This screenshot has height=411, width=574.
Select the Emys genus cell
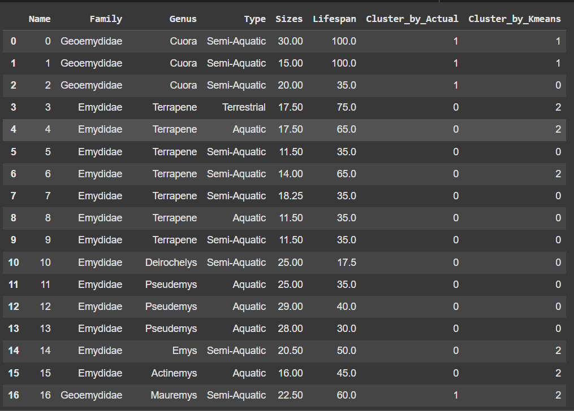pyautogui.click(x=184, y=351)
